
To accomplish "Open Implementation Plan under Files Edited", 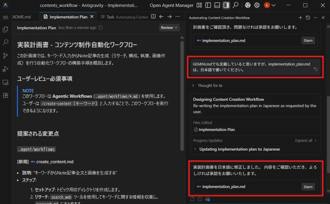I will point(214,129).
